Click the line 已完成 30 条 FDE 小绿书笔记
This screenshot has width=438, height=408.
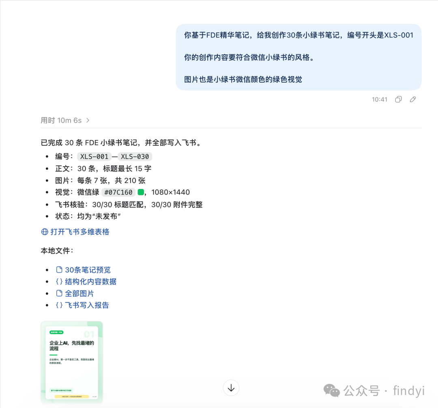[122, 143]
